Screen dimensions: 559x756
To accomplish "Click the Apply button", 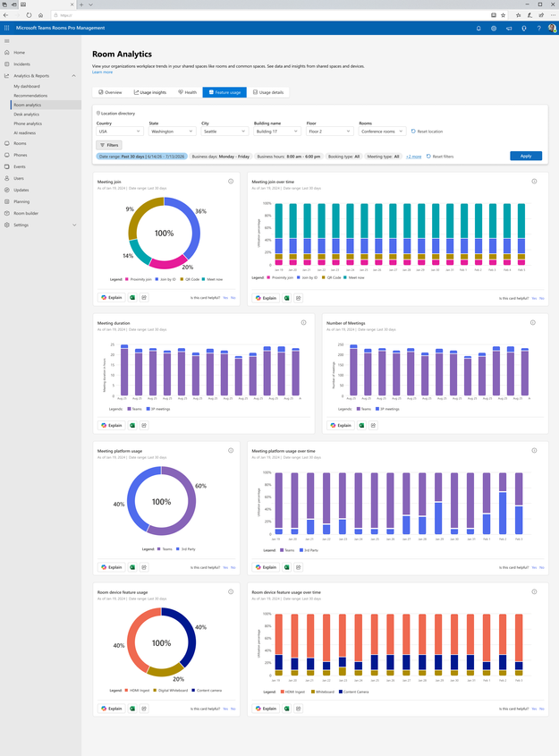I will (x=526, y=156).
